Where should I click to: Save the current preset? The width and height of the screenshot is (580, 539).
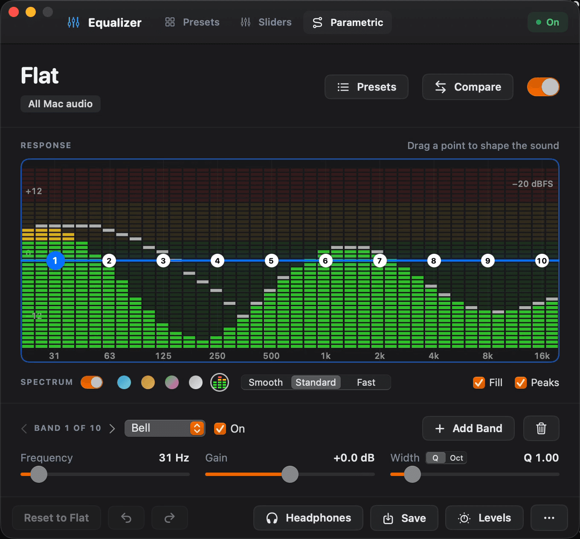(404, 518)
